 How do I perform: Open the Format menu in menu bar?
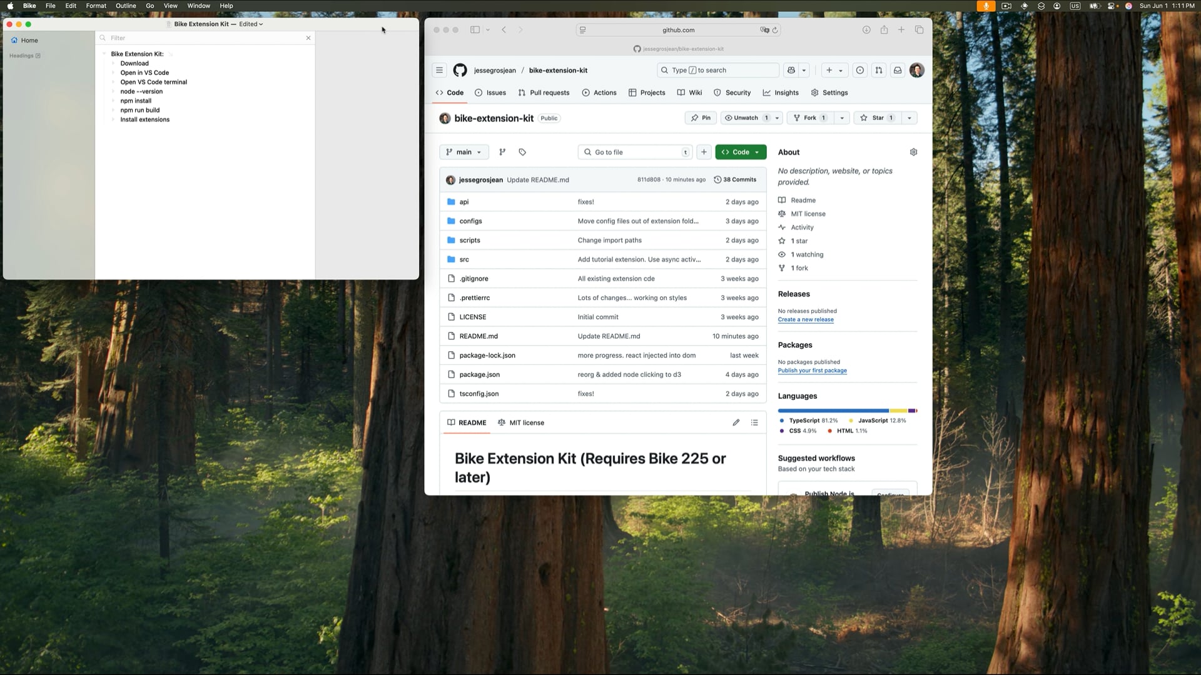click(x=96, y=6)
